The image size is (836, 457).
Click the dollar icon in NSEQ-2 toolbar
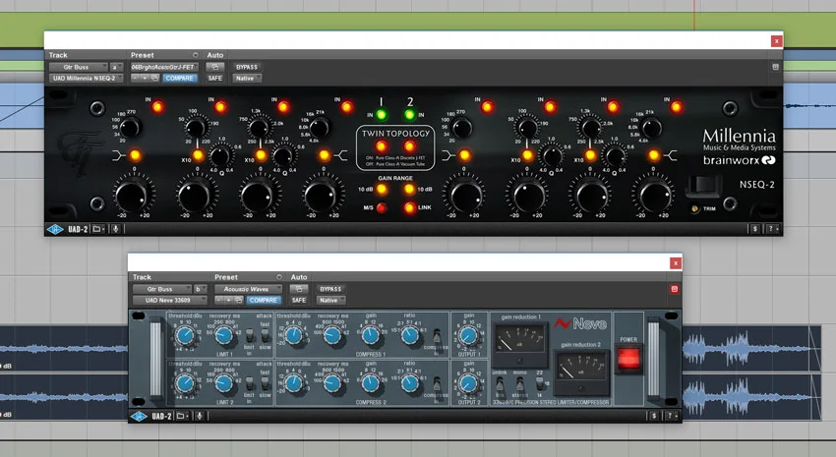coord(755,229)
